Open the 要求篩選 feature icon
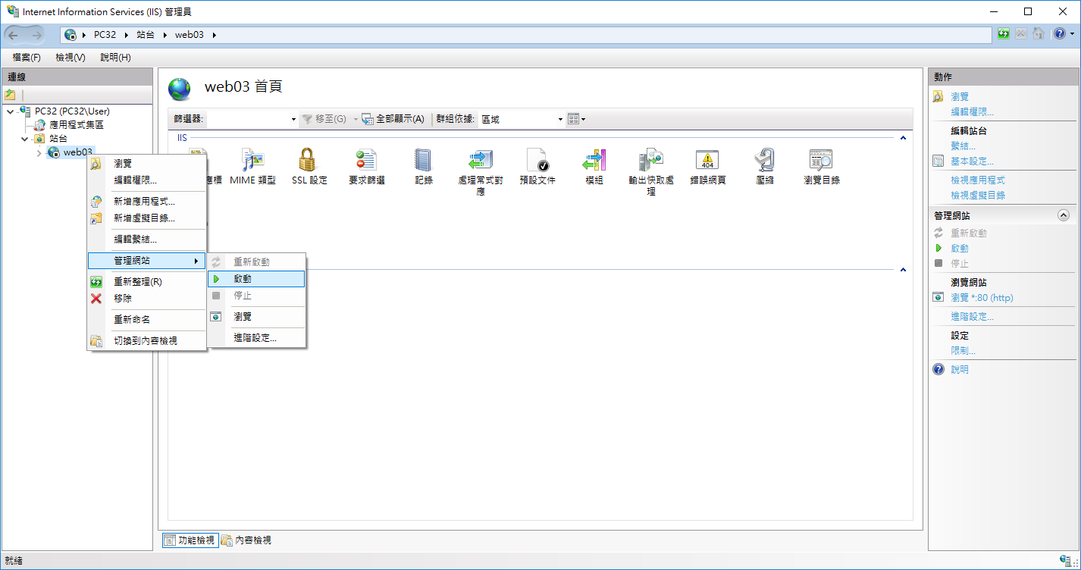Image resolution: width=1081 pixels, height=570 pixels. click(x=367, y=161)
